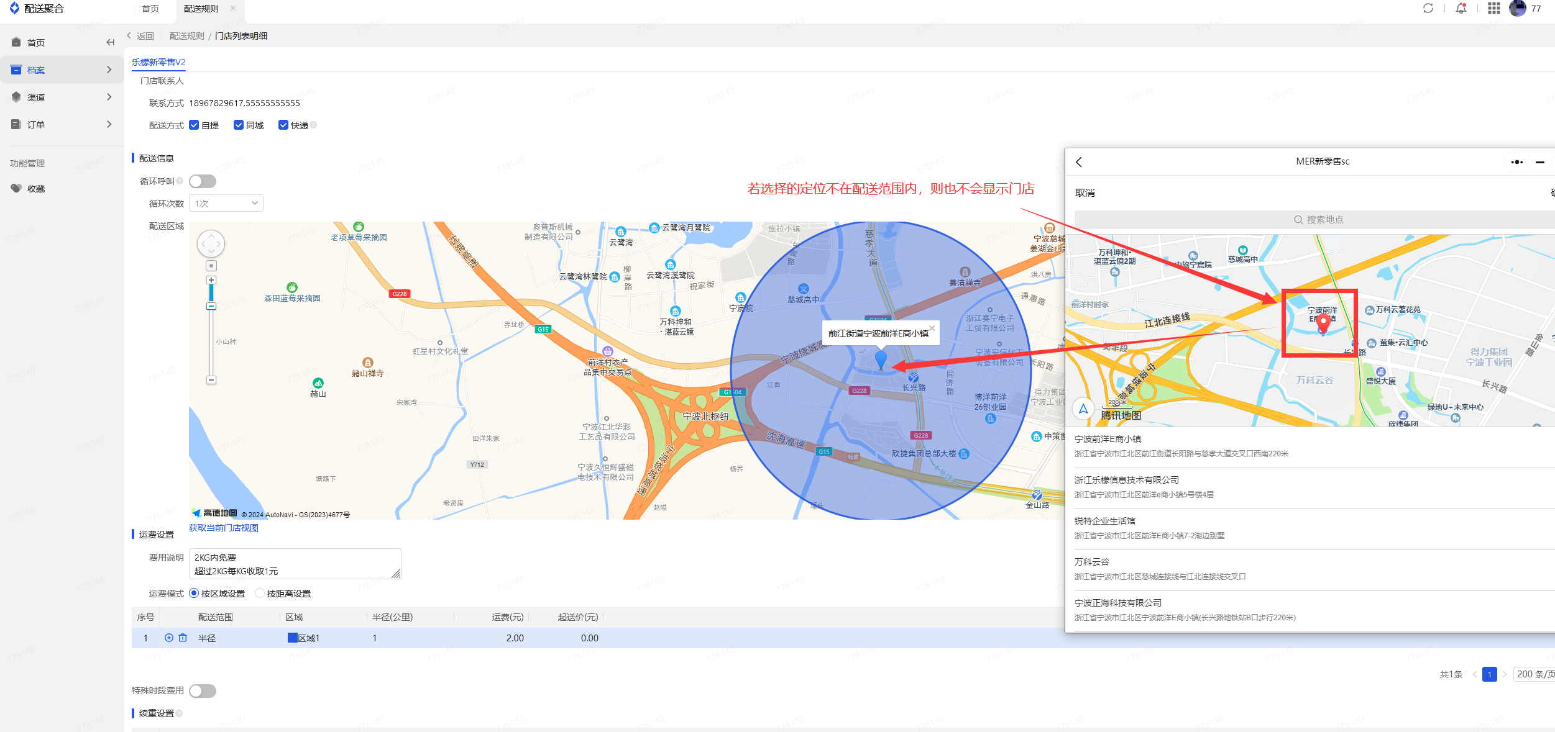Go to previous page arrow
Image resolution: width=1555 pixels, height=732 pixels.
(x=1474, y=674)
